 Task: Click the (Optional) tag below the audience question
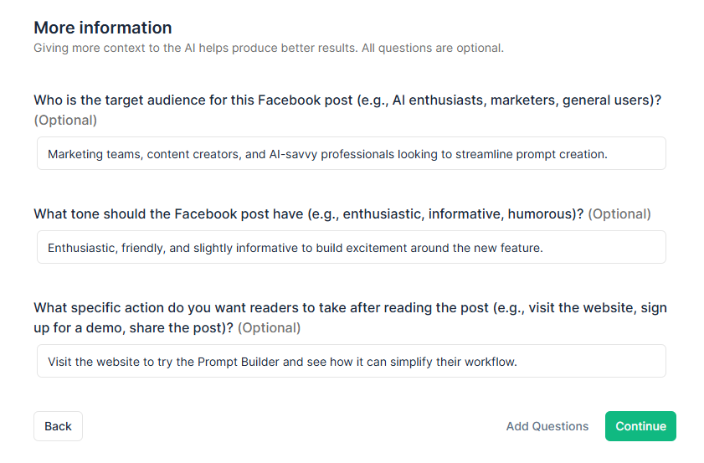65,120
